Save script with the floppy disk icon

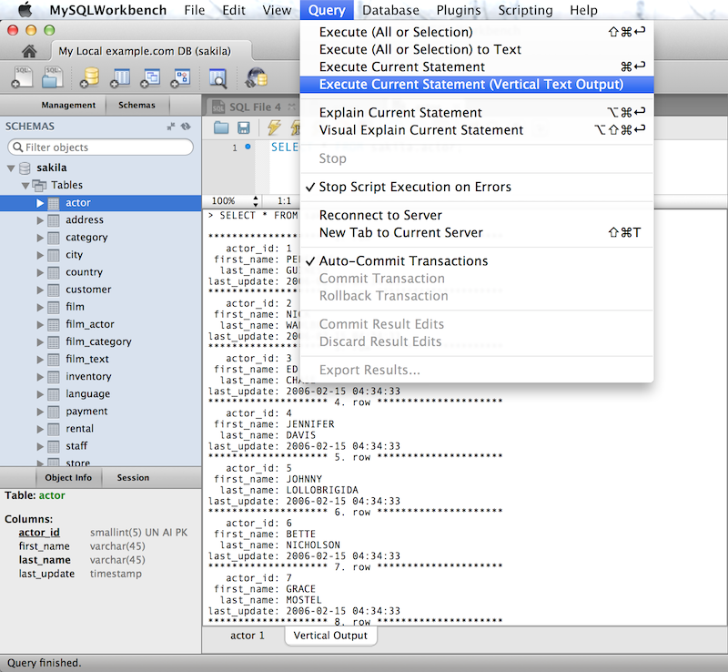[x=243, y=127]
